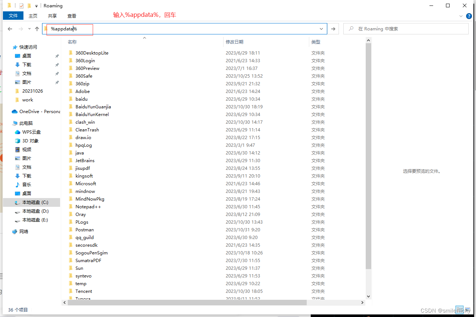Click the Adobe folder icon
476x317 pixels.
[71, 92]
